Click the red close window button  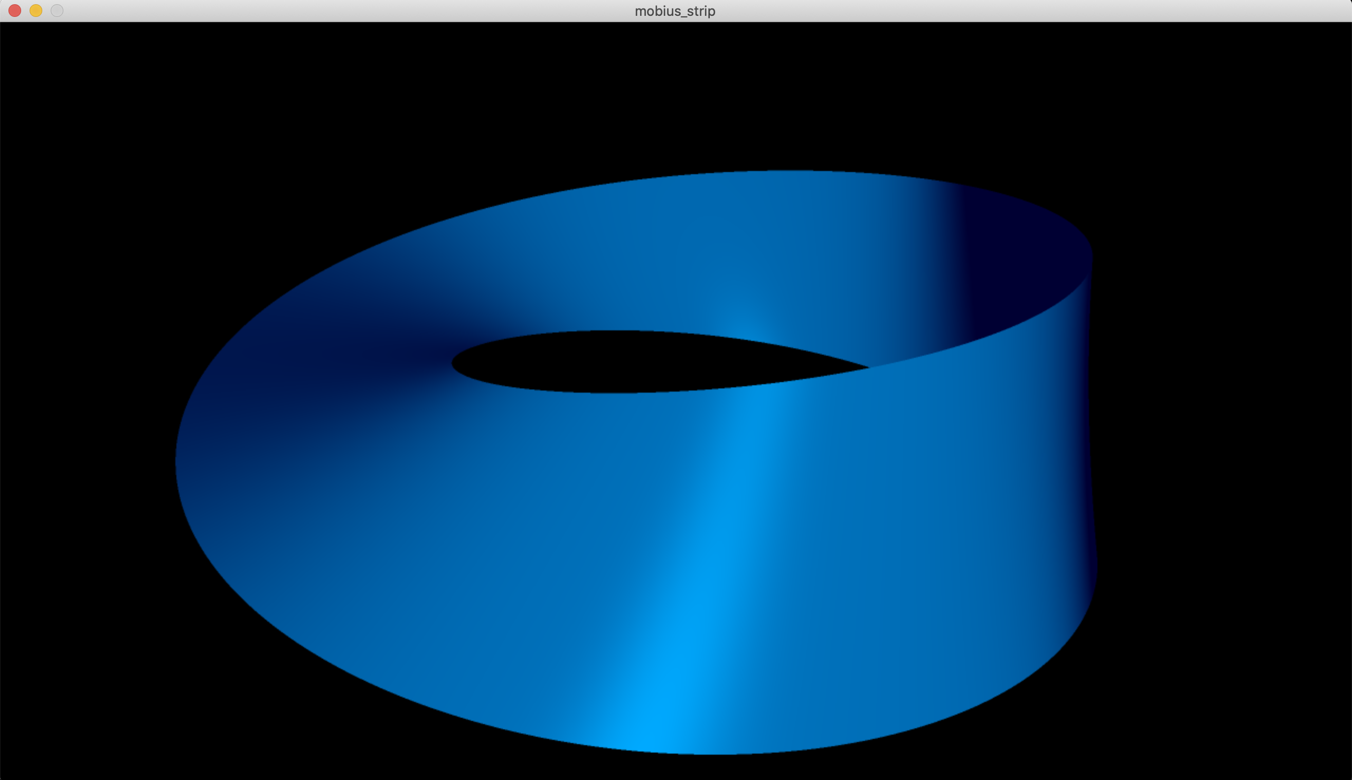pos(14,11)
